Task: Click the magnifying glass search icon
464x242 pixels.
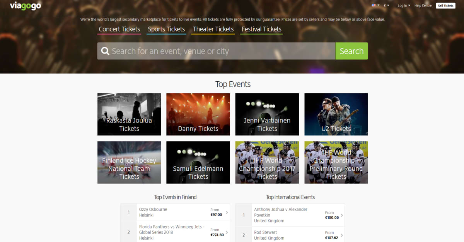Action: (x=105, y=51)
